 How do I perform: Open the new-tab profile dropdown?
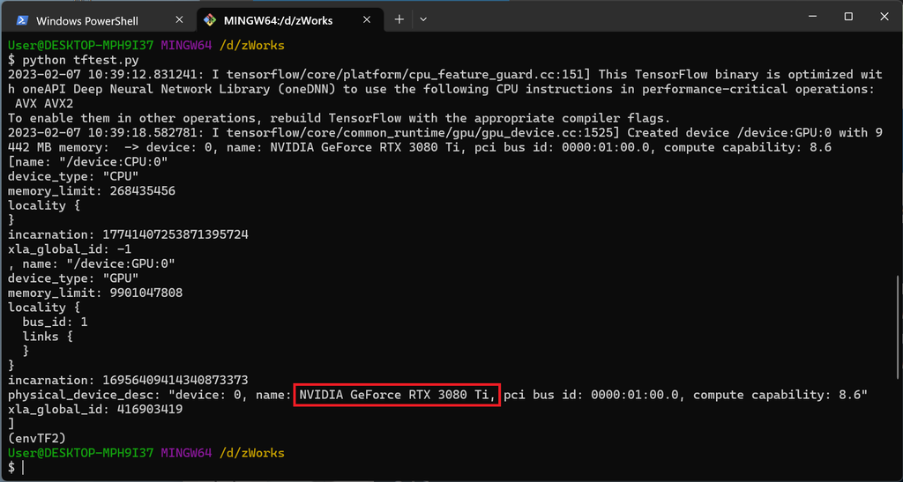(423, 19)
